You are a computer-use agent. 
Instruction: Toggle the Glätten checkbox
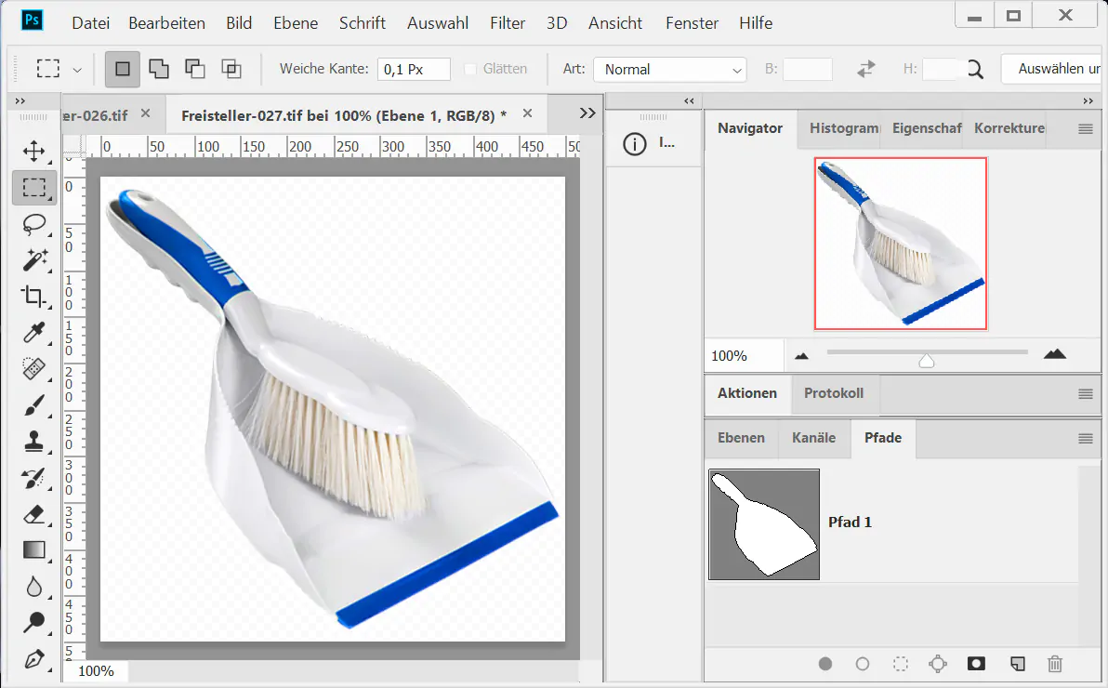(470, 69)
